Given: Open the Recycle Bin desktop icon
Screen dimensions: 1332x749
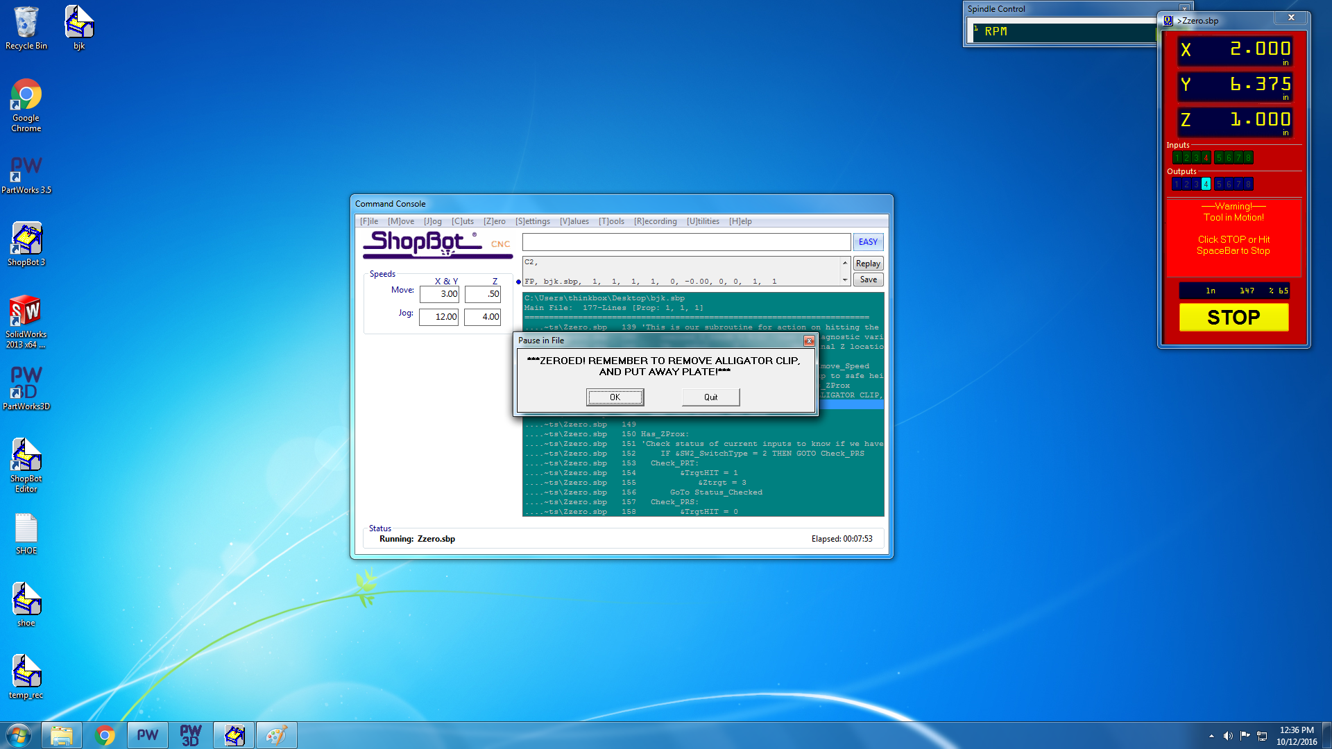Looking at the screenshot, I should tap(26, 28).
